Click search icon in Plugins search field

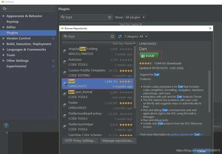point(63,17)
